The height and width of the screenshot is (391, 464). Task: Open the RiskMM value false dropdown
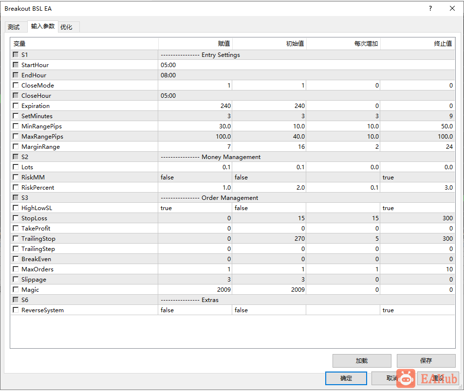tap(195, 178)
